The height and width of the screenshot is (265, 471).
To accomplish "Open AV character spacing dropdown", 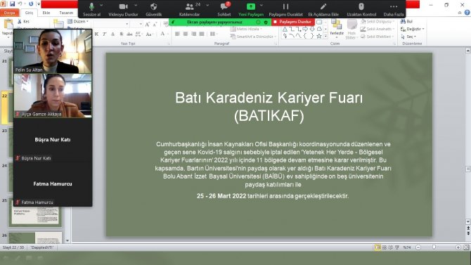I will 138,34.
